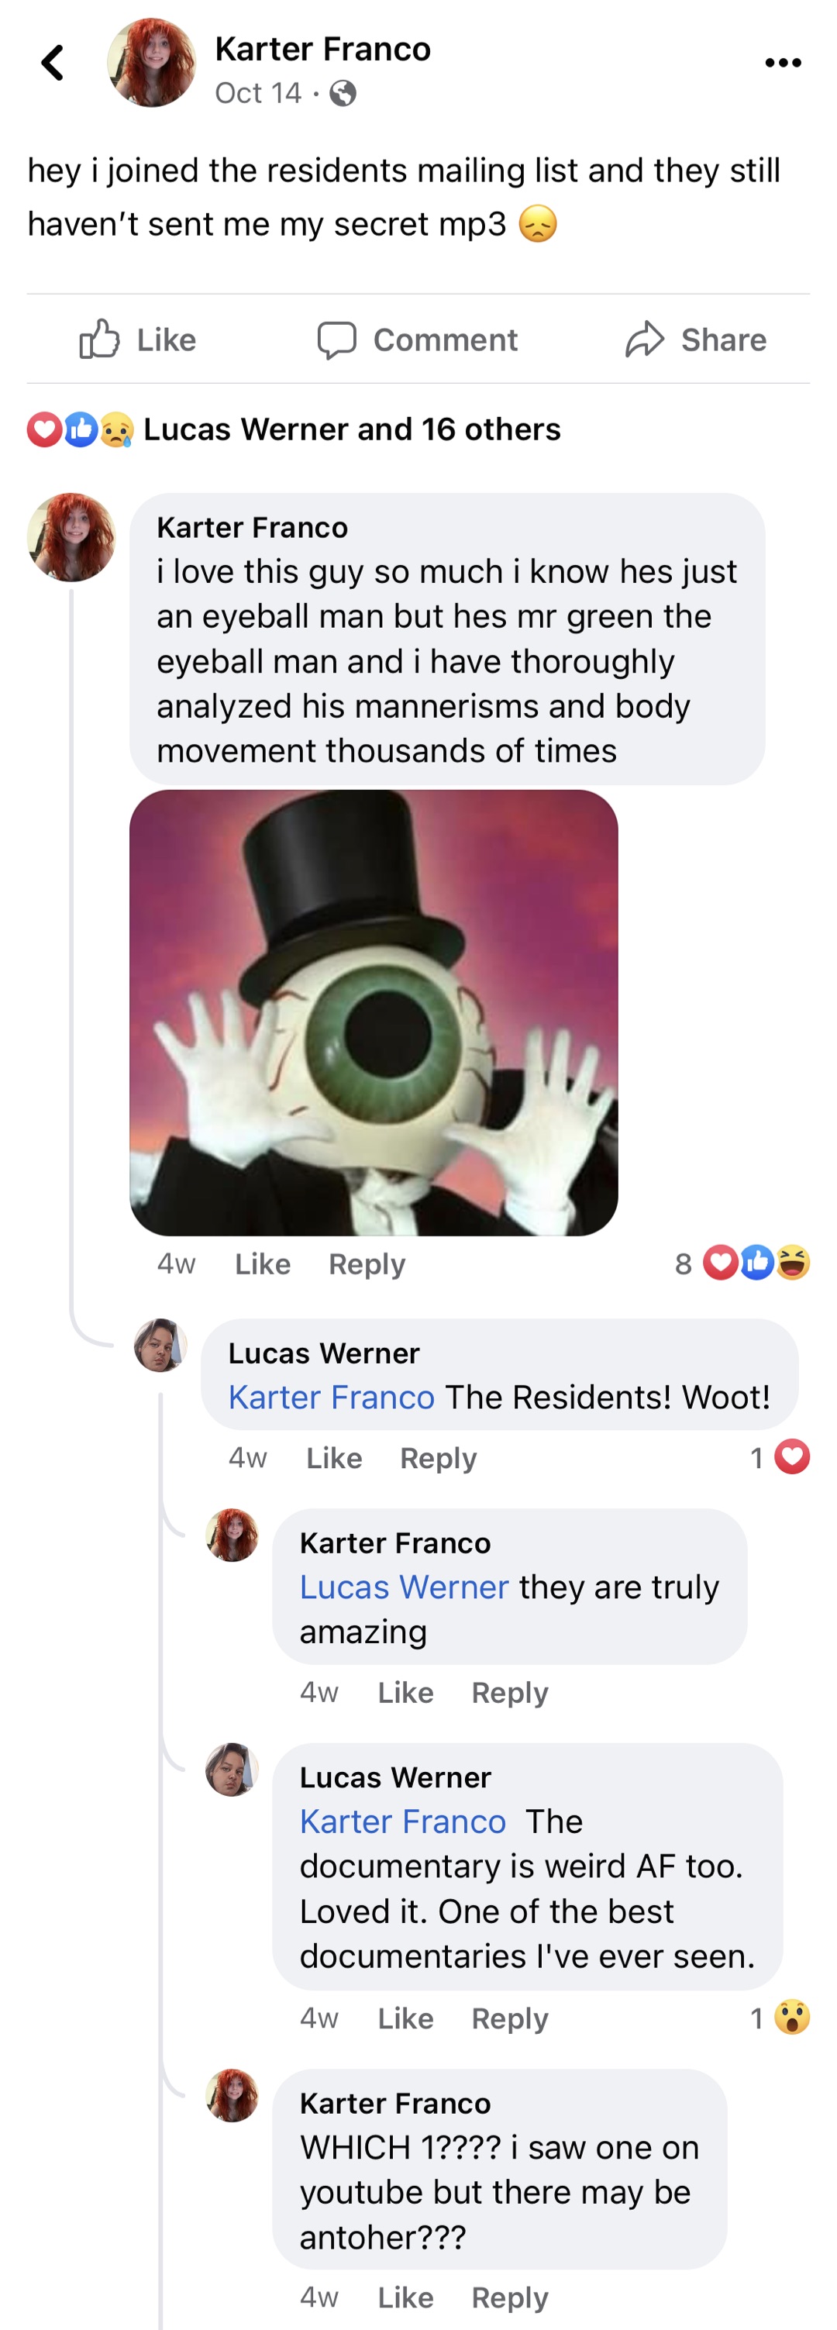Like the post with thumbs-up button
The height and width of the screenshot is (2330, 837).
(137, 340)
